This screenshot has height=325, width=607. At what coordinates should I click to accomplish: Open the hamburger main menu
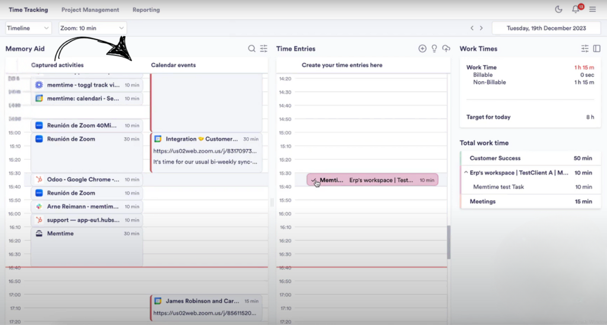click(592, 9)
